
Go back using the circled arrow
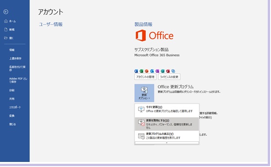pos(6,12)
